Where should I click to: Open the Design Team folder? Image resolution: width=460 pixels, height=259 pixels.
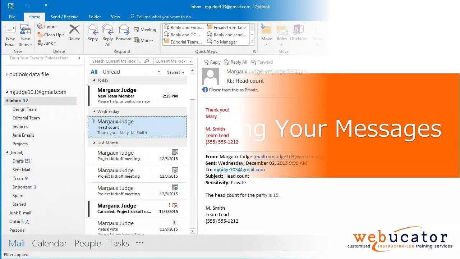[25, 109]
